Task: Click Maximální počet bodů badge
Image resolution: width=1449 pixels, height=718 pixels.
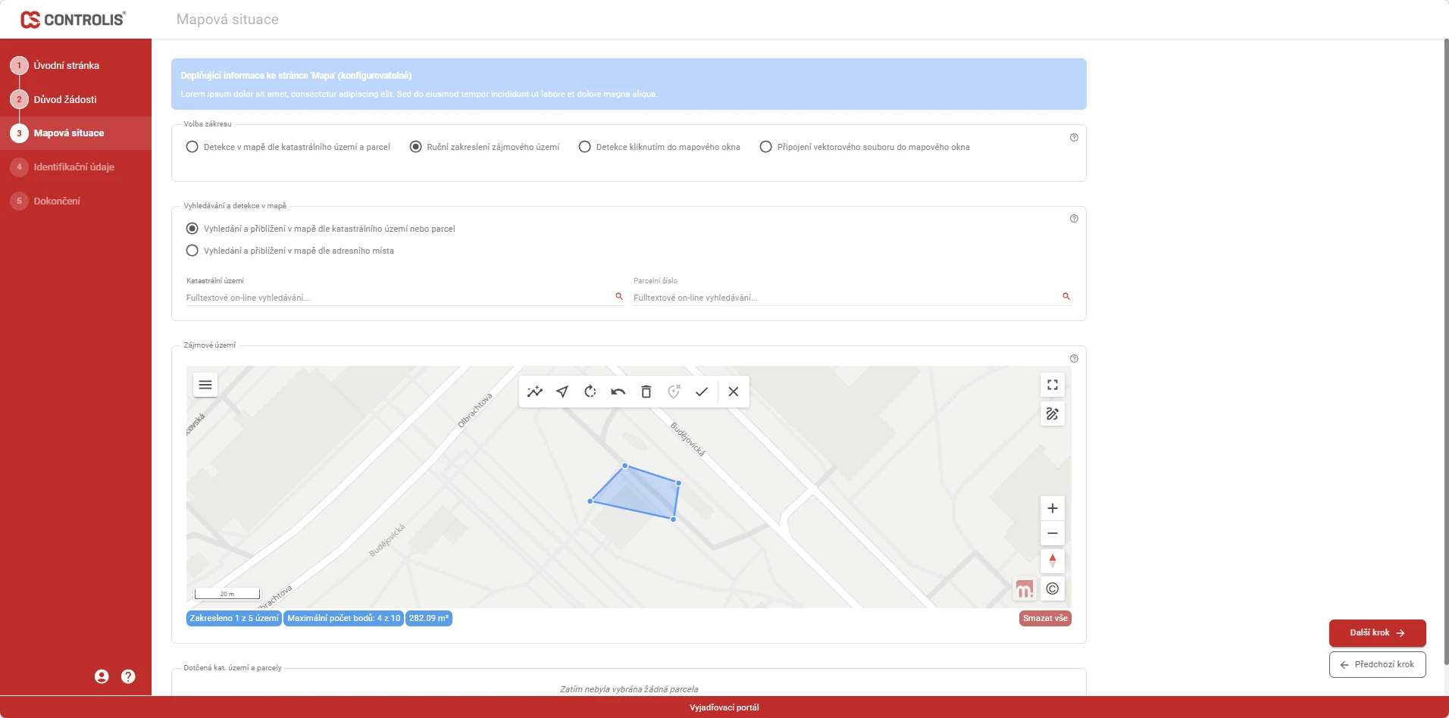Action: 344,618
